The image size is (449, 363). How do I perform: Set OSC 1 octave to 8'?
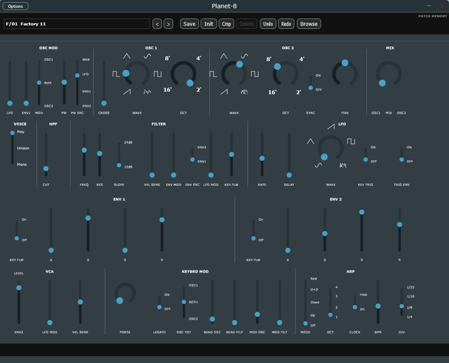(168, 58)
